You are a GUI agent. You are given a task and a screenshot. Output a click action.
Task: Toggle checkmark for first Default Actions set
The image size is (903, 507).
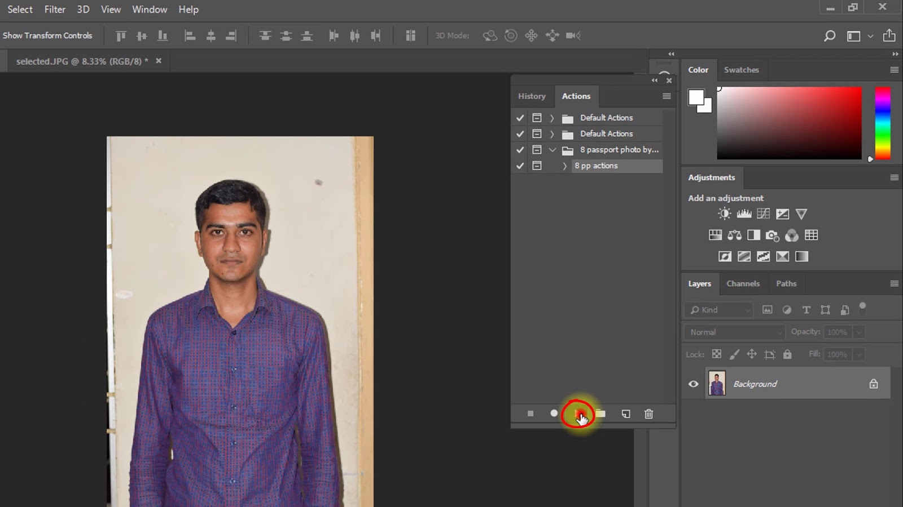coord(520,118)
